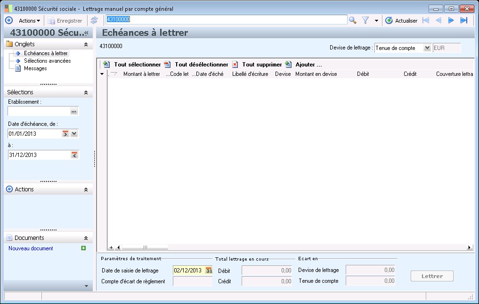Viewport: 479px width, 304px height.
Task: Click the horizontal scrollbar left arrow
Action: pyautogui.click(x=119, y=247)
